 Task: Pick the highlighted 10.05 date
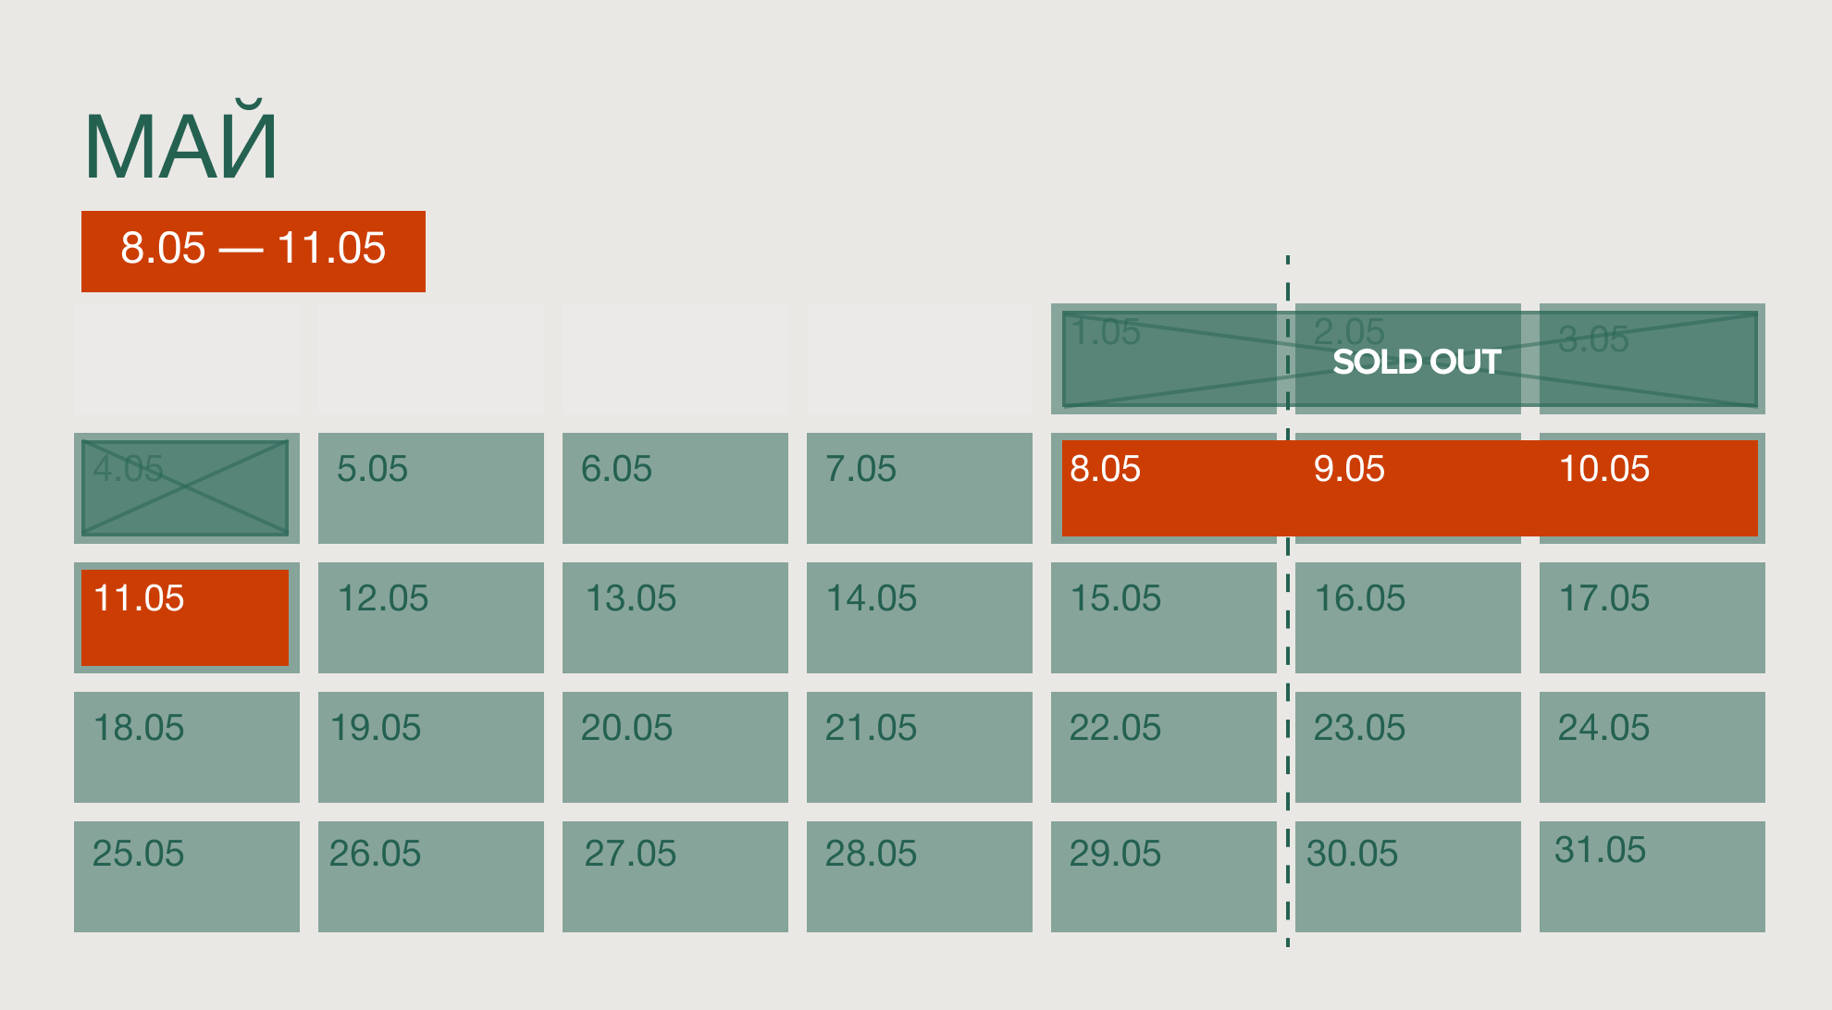click(1652, 488)
